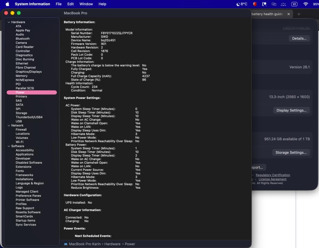This screenshot has height=248, width=319.
Task: Open the Apple menu
Action: (x=7, y=4)
